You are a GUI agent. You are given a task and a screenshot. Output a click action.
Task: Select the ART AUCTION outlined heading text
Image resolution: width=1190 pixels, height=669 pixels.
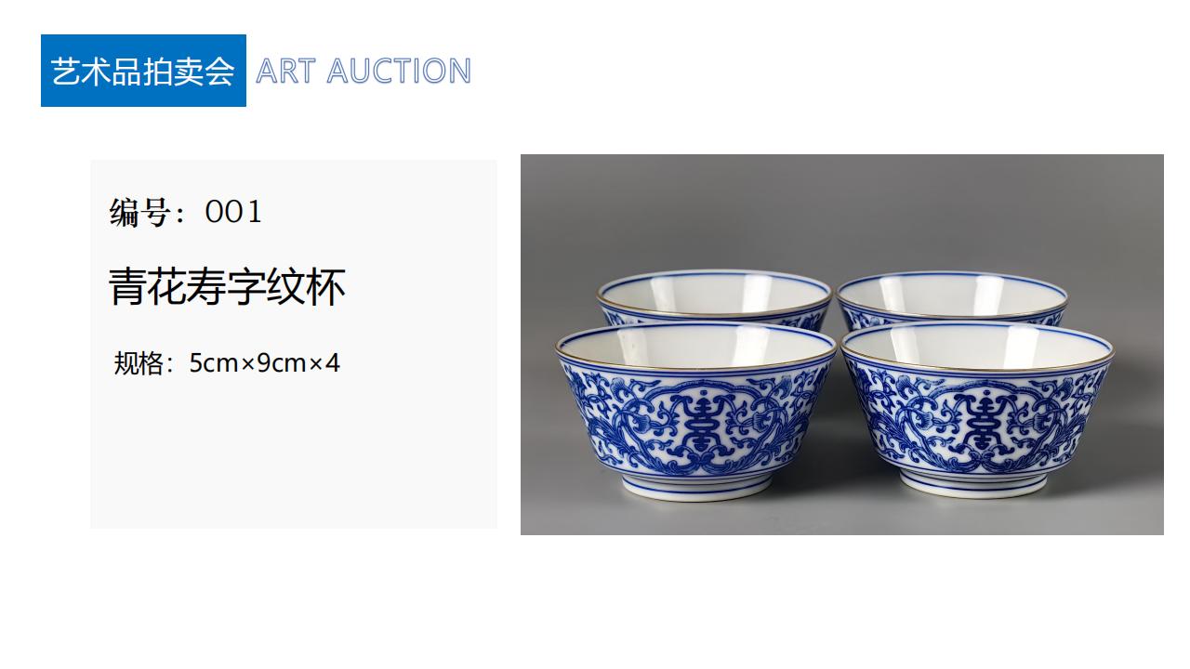(364, 72)
